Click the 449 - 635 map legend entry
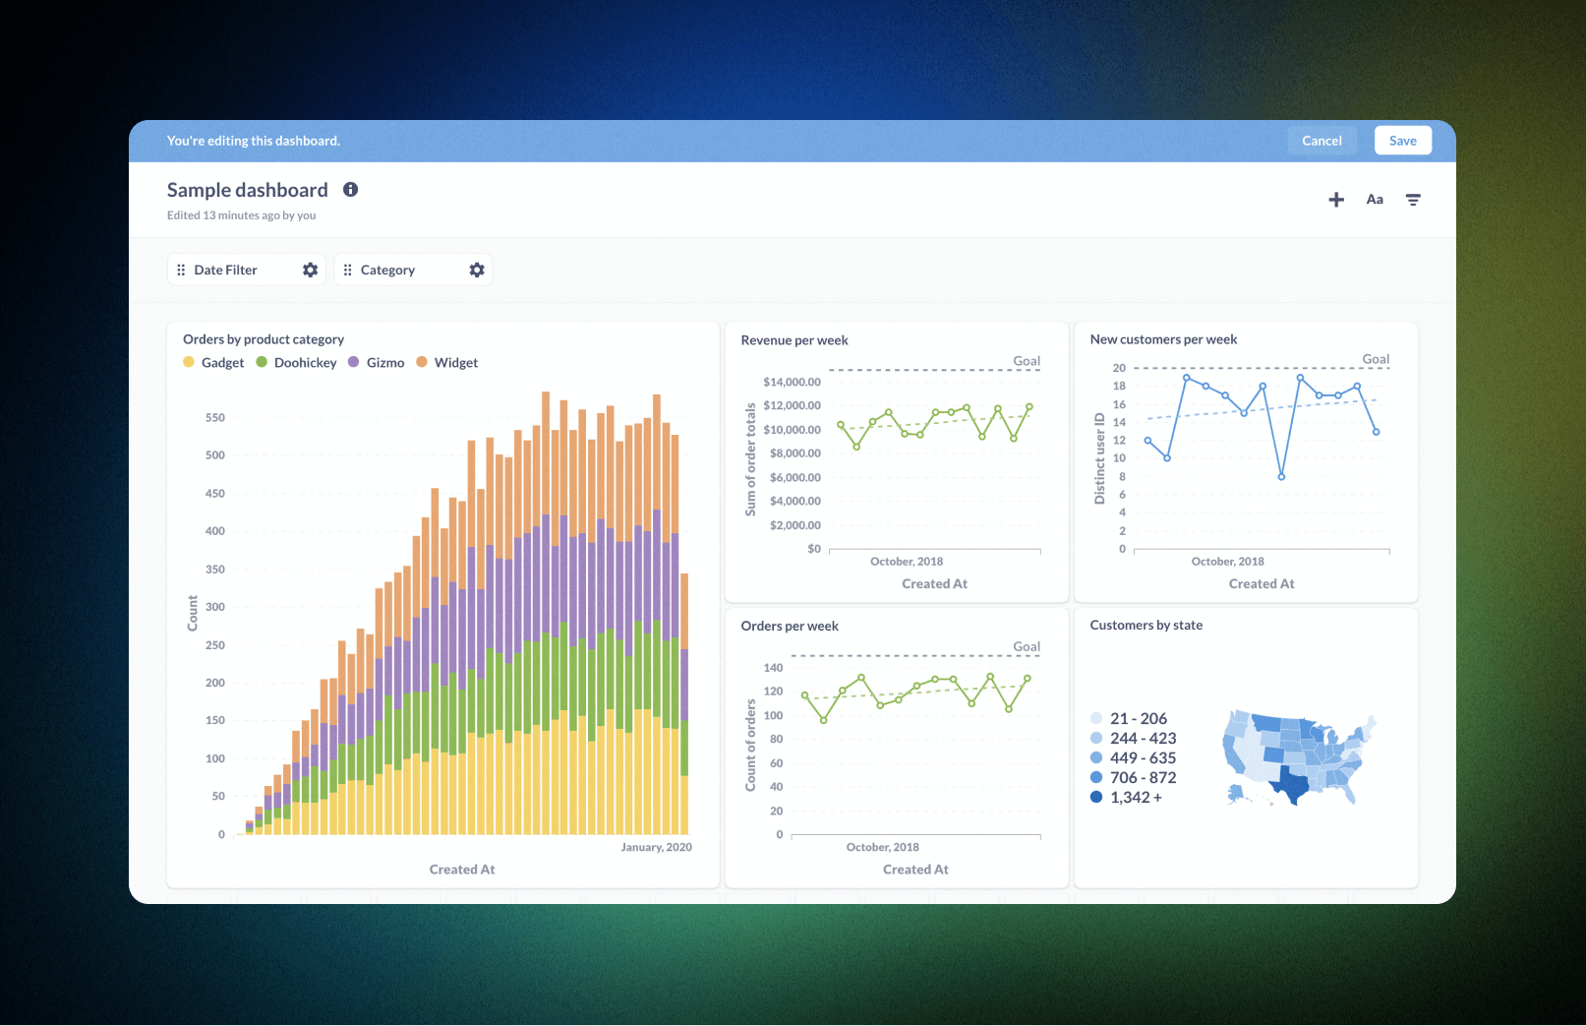1586x1026 pixels. pos(1133,758)
